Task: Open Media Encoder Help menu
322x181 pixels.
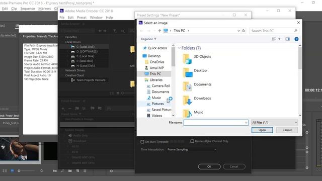Action: (109, 18)
